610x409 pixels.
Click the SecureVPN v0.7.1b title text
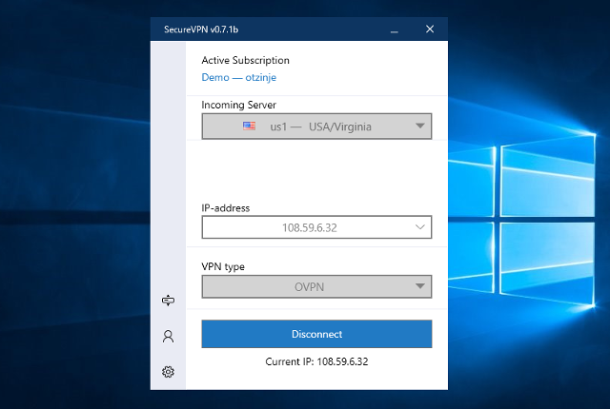201,29
